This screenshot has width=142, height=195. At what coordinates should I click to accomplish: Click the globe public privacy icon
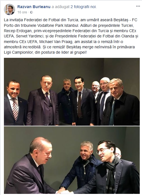click(x=32, y=12)
